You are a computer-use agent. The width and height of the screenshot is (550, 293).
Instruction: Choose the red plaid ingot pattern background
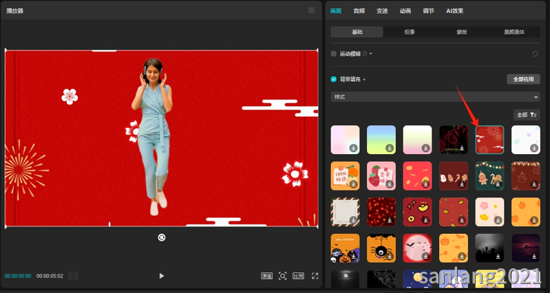[454, 212]
